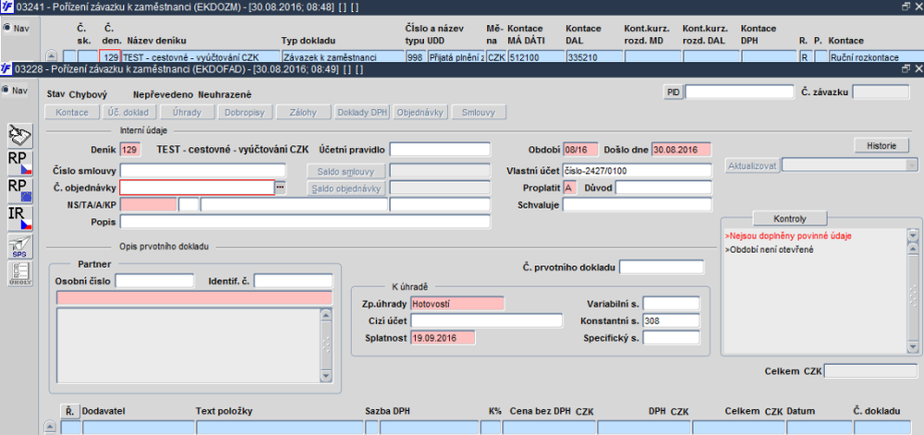The height and width of the screenshot is (435, 924).
Task: Click the app icon in window 03241 title bar
Action: [6, 7]
